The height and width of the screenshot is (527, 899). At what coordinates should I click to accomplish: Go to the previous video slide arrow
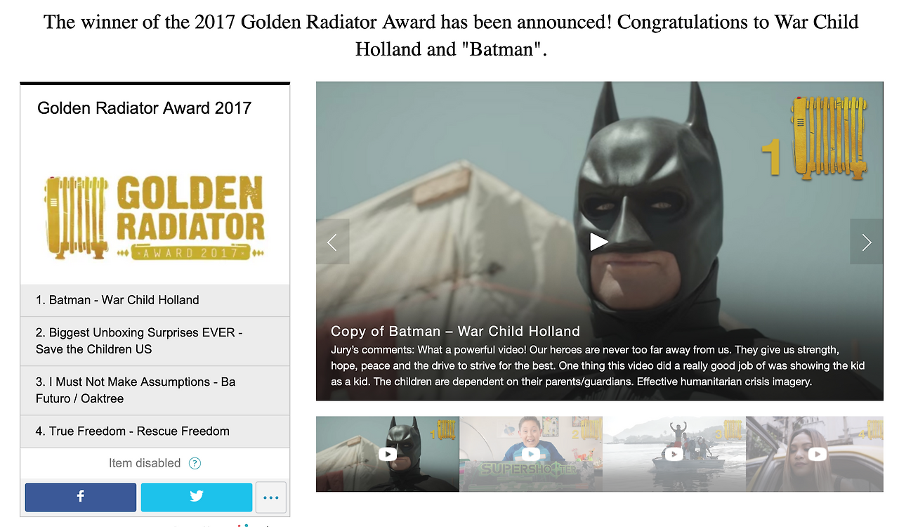[x=332, y=242]
